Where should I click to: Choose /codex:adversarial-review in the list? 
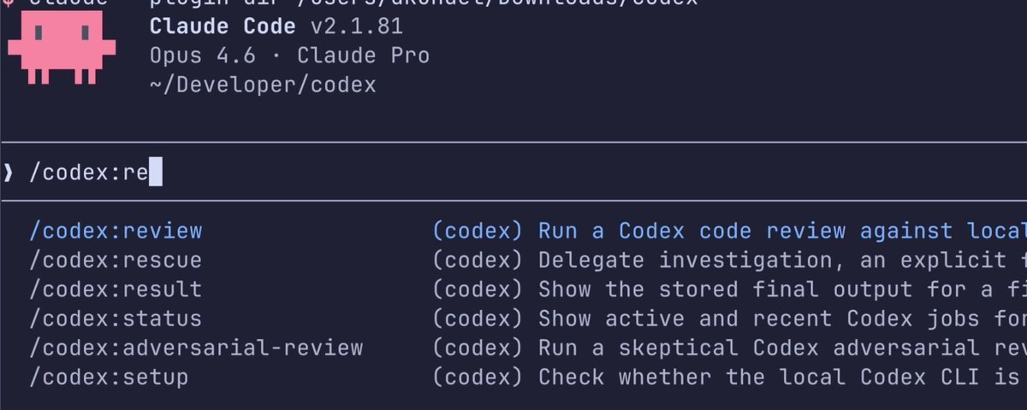[196, 348]
